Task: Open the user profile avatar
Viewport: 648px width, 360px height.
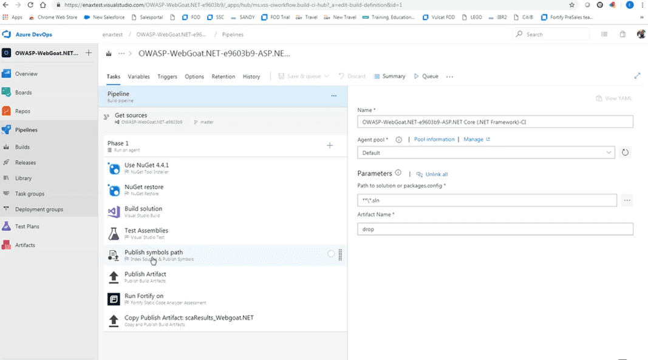Action: click(641, 35)
